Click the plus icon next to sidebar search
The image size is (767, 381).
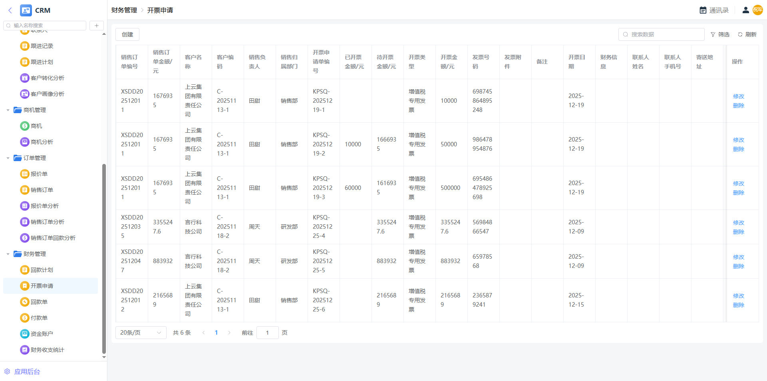coord(96,26)
